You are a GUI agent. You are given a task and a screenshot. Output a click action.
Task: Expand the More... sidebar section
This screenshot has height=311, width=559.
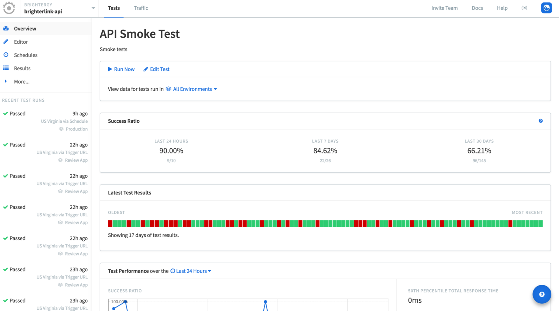tap(21, 82)
